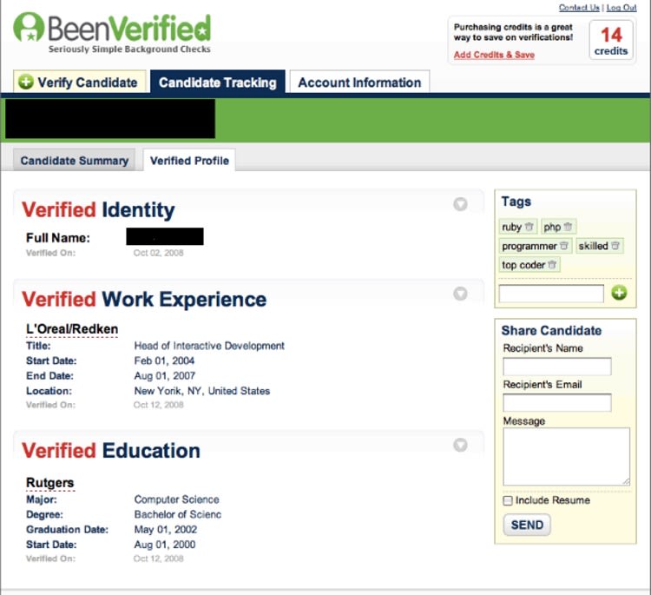Screen dimensions: 651x595
Task: Click the Log Out link
Action: [621, 8]
